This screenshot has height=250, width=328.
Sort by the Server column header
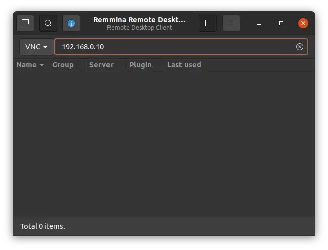pyautogui.click(x=101, y=65)
